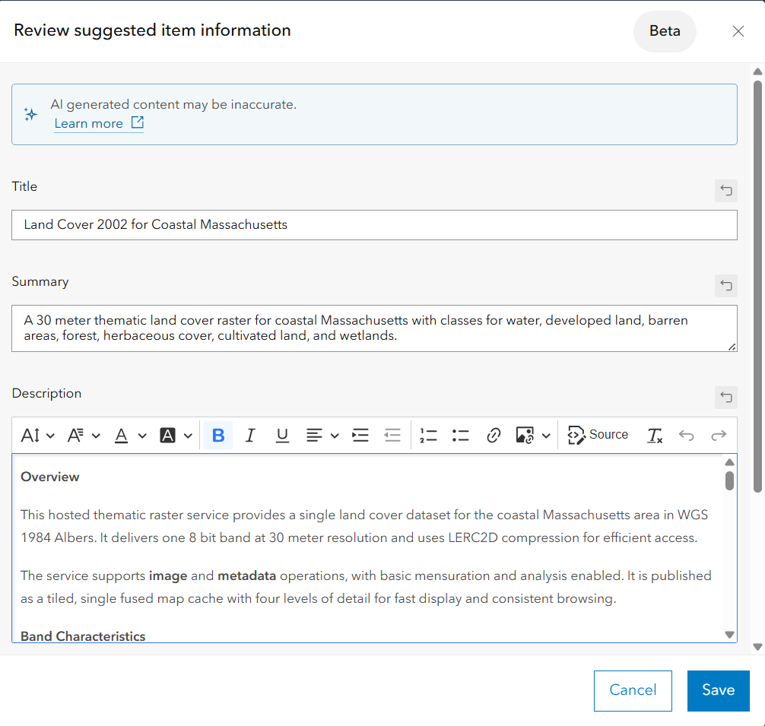The width and height of the screenshot is (765, 726).
Task: Revert the Summary field suggestion
Action: click(x=726, y=285)
